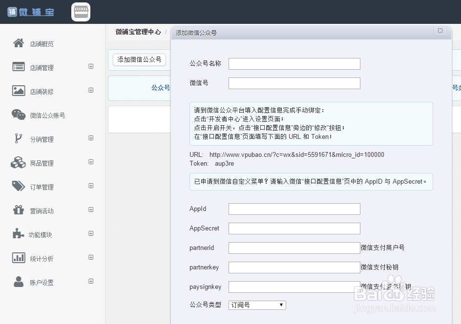
Task: Open 账户设置 menu item
Action: (x=42, y=283)
